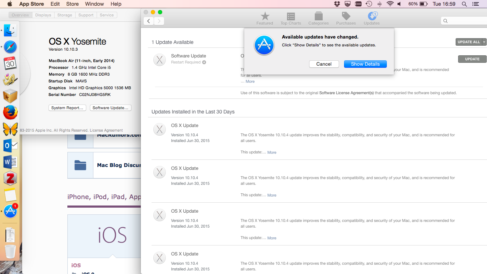Open the Software License Agreement(s) link
Image resolution: width=487 pixels, height=274 pixels.
pos(347,93)
